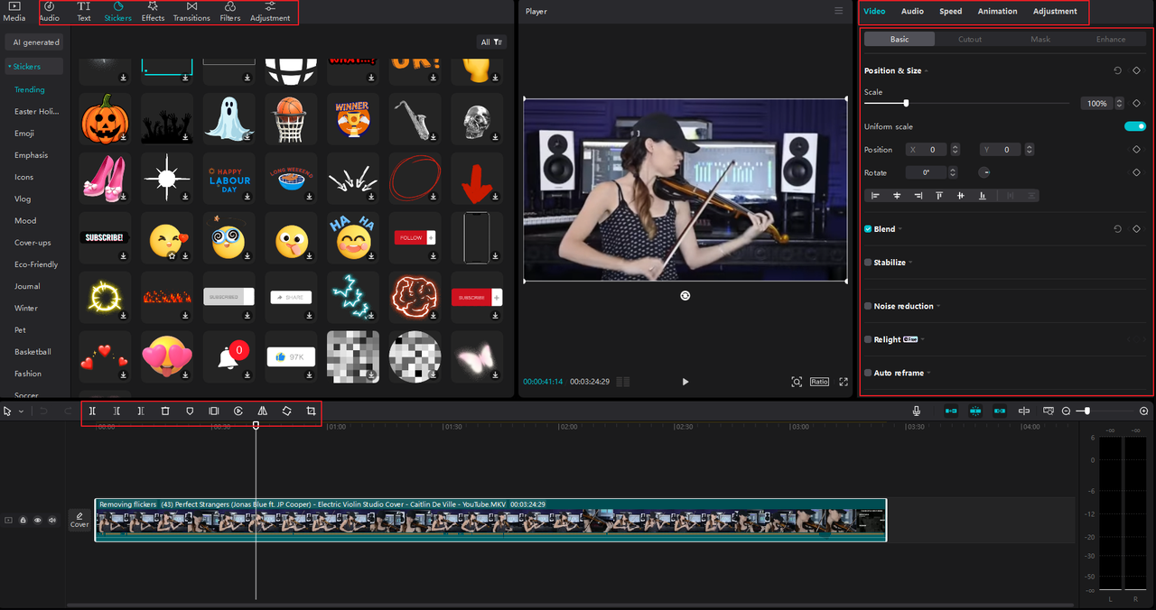Expand the Noise reduction section arrow

pos(938,306)
